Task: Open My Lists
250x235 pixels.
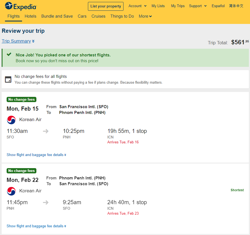Action: pyautogui.click(x=158, y=6)
